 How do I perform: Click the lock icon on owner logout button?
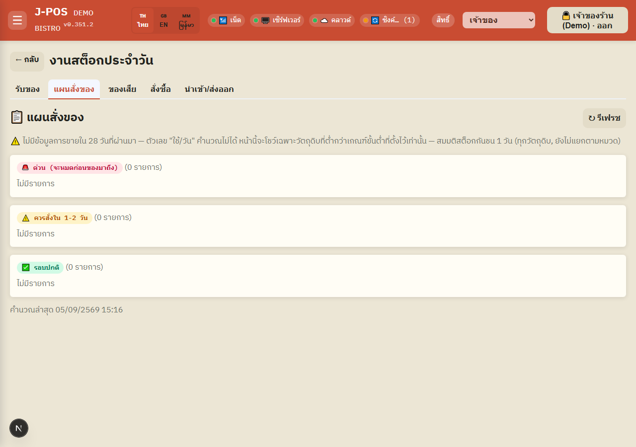coord(566,15)
